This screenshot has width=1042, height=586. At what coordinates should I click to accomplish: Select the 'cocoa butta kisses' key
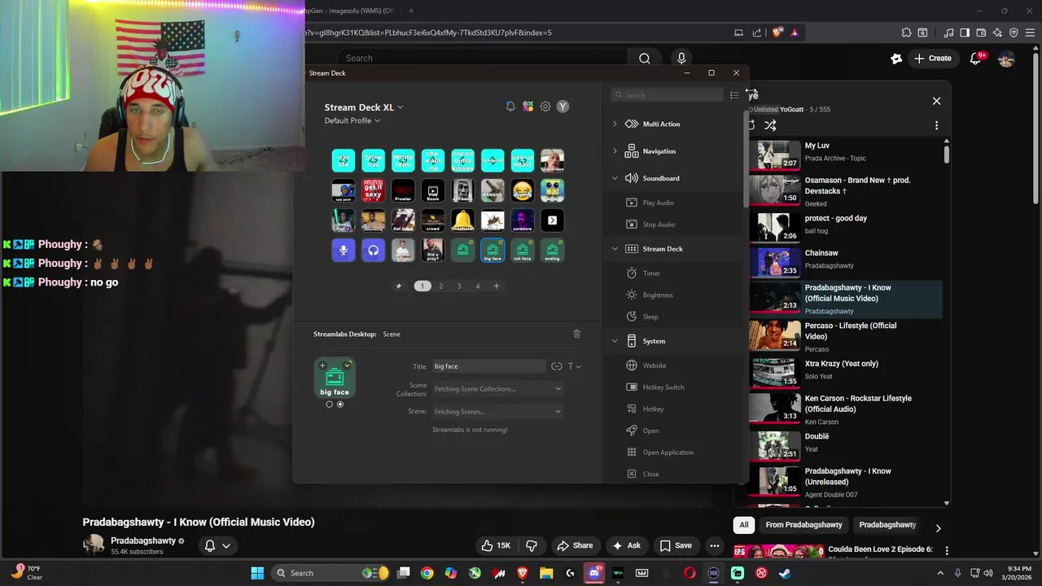pos(462,160)
